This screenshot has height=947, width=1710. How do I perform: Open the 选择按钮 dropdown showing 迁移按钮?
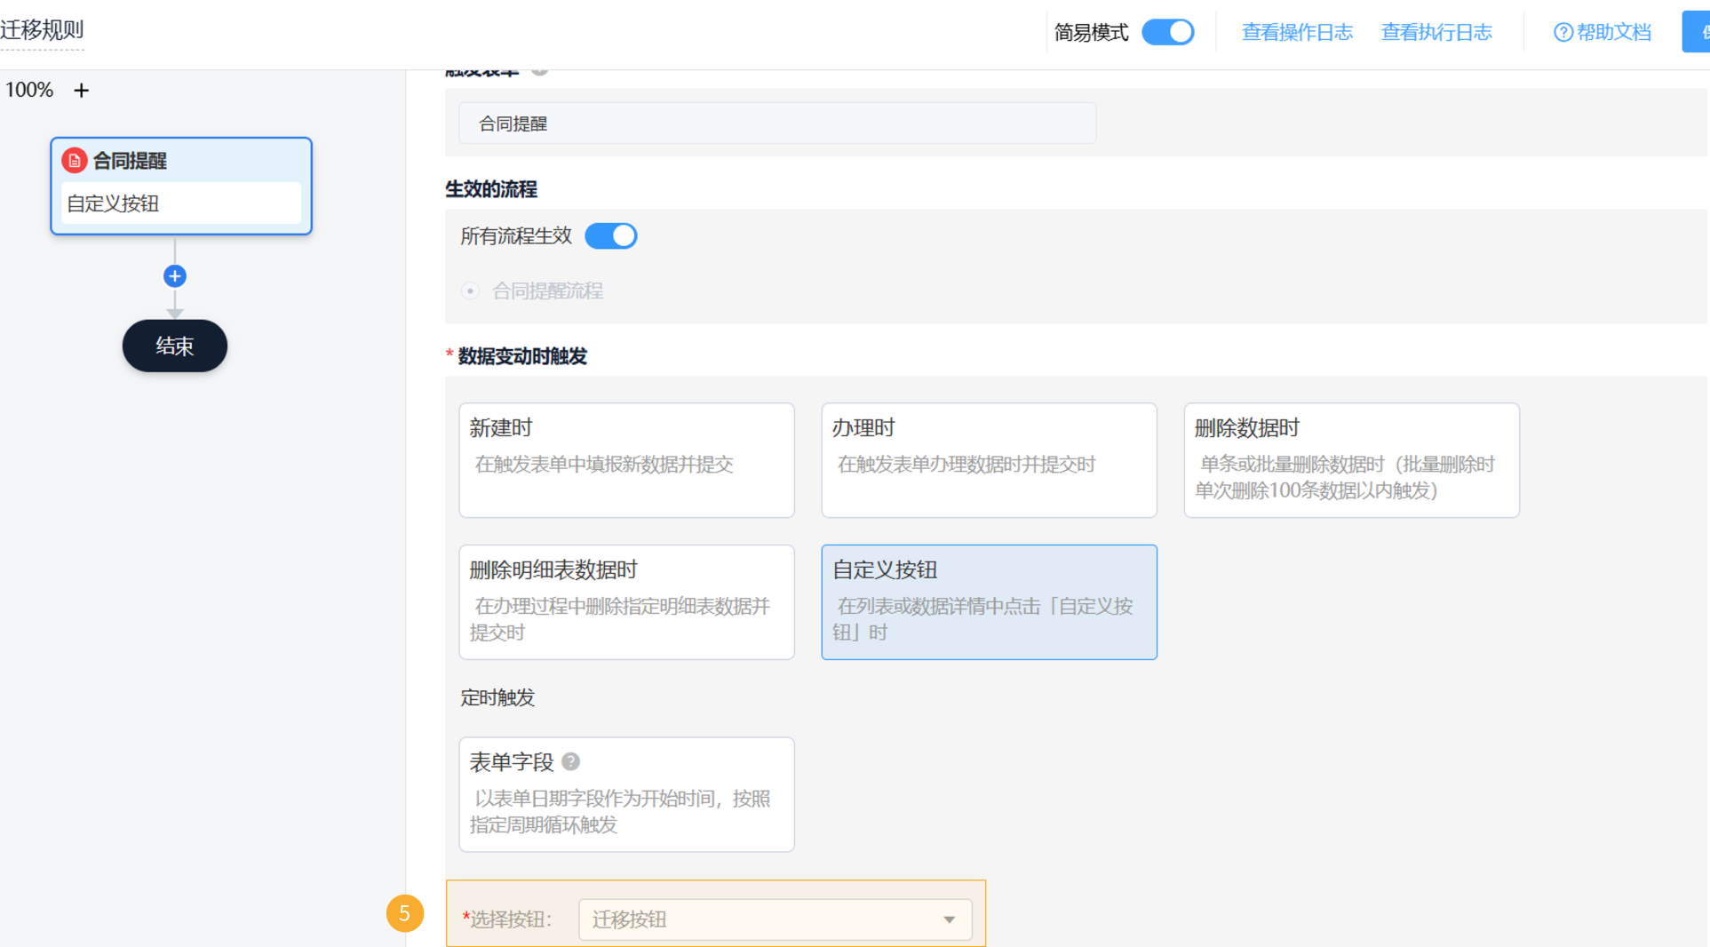pos(775,919)
